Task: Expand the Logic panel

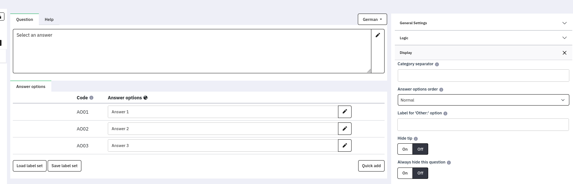Action: pos(483,38)
